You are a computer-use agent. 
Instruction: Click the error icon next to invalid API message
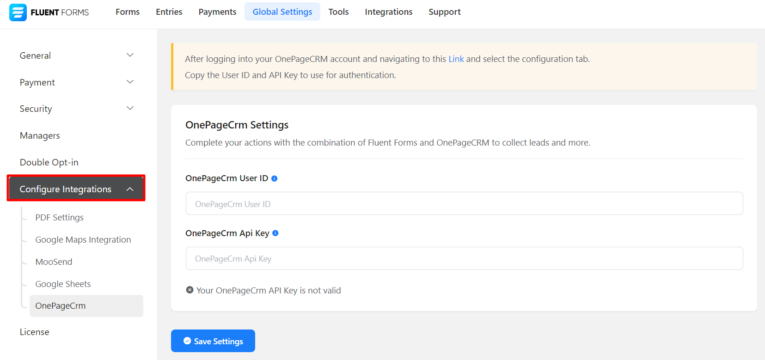tap(190, 290)
